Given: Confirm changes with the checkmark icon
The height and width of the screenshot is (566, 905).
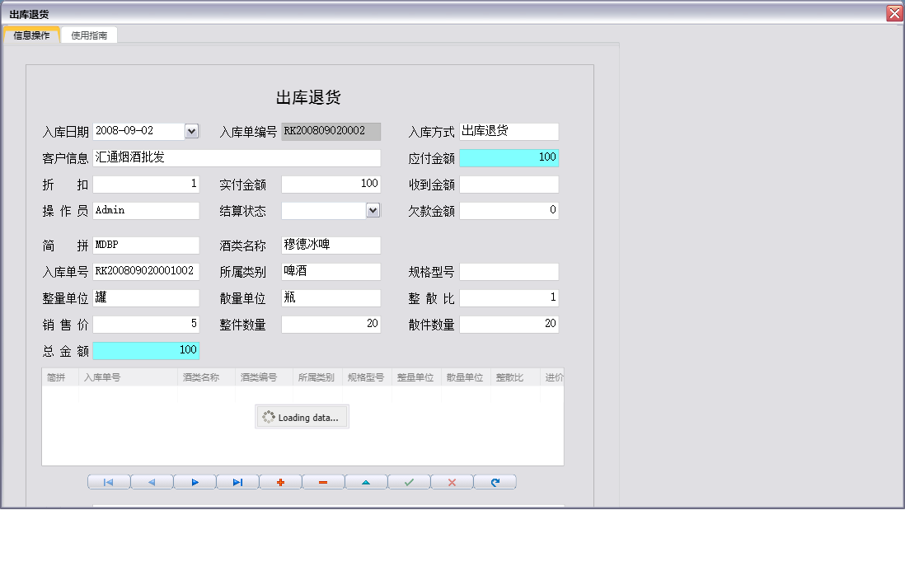Looking at the screenshot, I should click(x=409, y=481).
